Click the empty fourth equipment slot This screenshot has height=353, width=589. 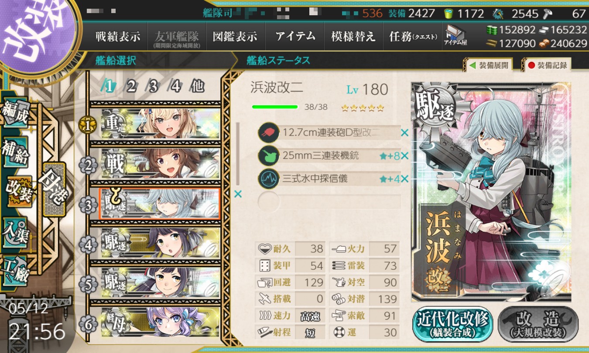coord(329,202)
